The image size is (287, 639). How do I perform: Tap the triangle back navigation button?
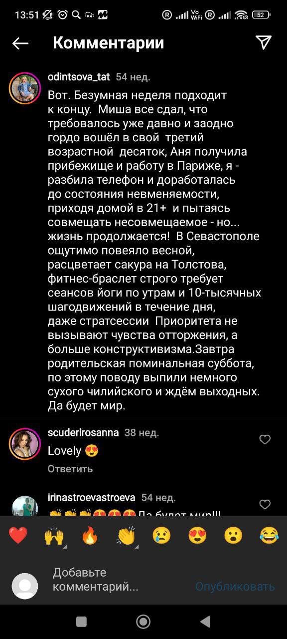[206, 622]
